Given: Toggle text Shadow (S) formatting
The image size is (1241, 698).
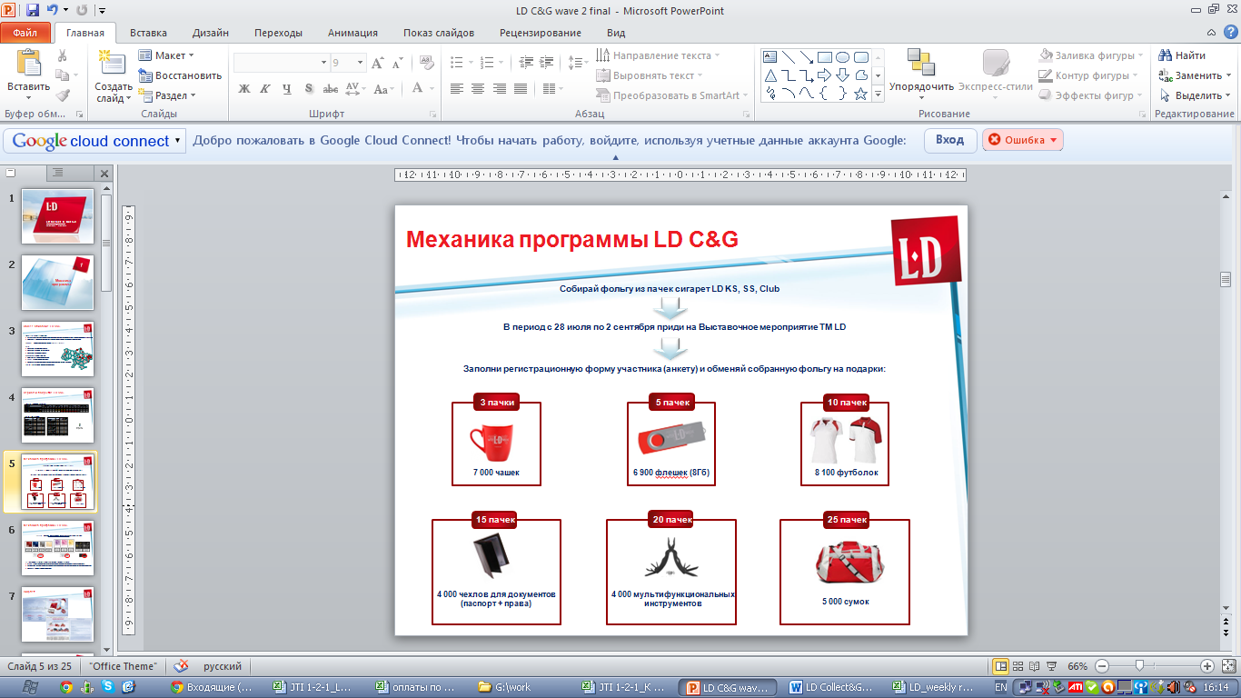Looking at the screenshot, I should (x=309, y=88).
